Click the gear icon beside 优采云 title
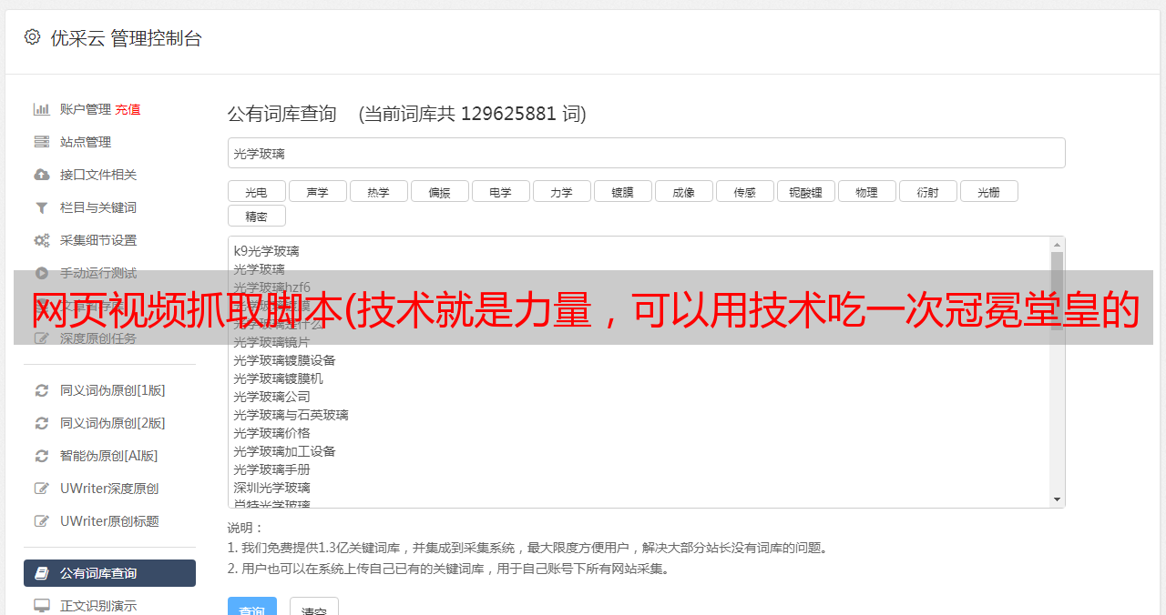1166x615 pixels. (33, 37)
